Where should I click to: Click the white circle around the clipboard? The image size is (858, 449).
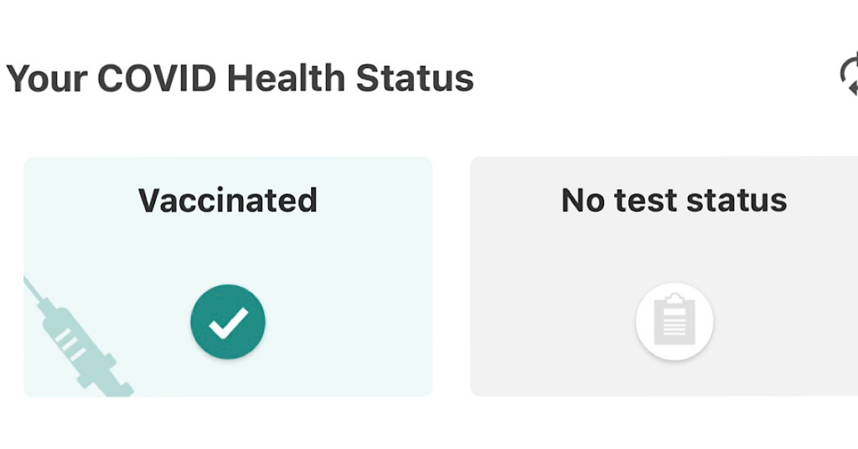pyautogui.click(x=675, y=322)
